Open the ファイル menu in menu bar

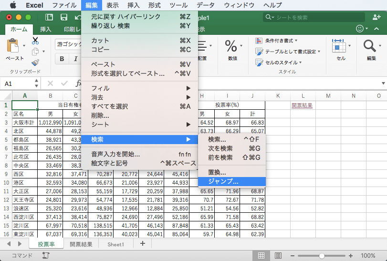pos(64,5)
